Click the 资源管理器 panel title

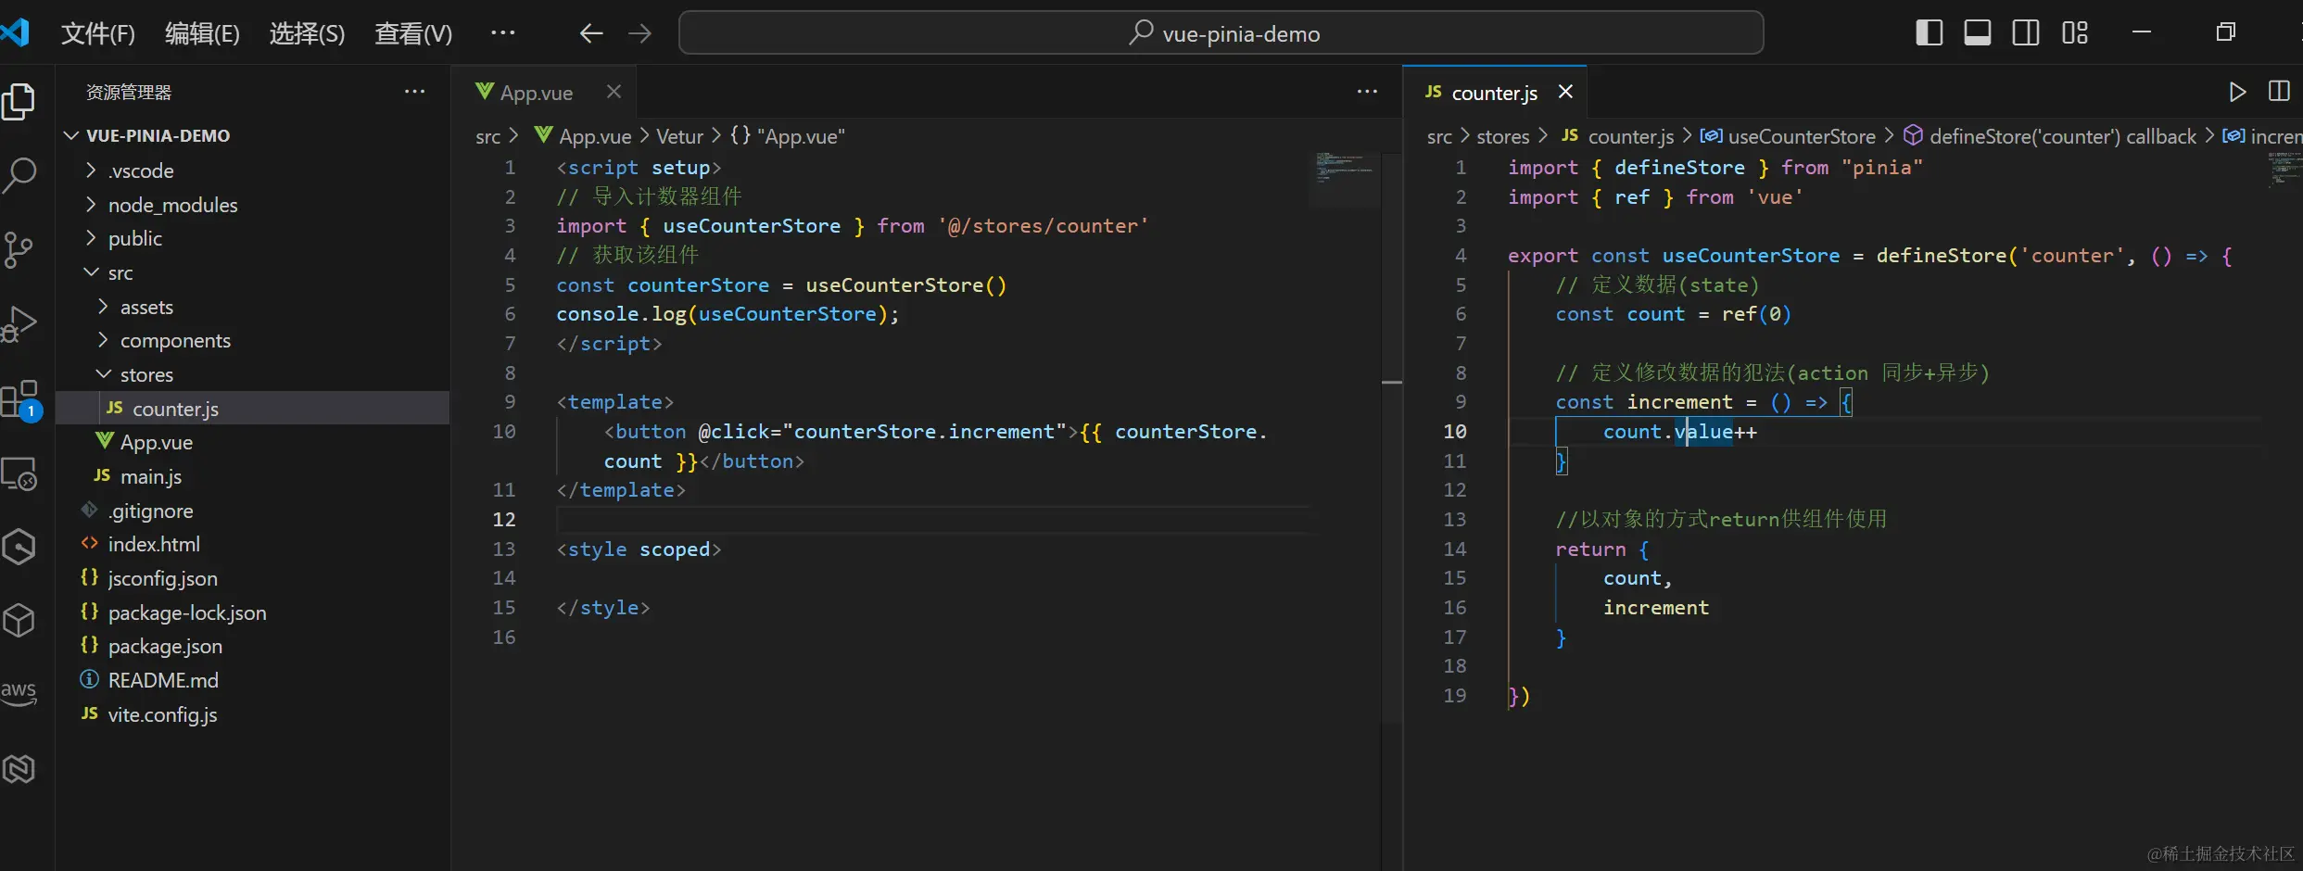(129, 92)
